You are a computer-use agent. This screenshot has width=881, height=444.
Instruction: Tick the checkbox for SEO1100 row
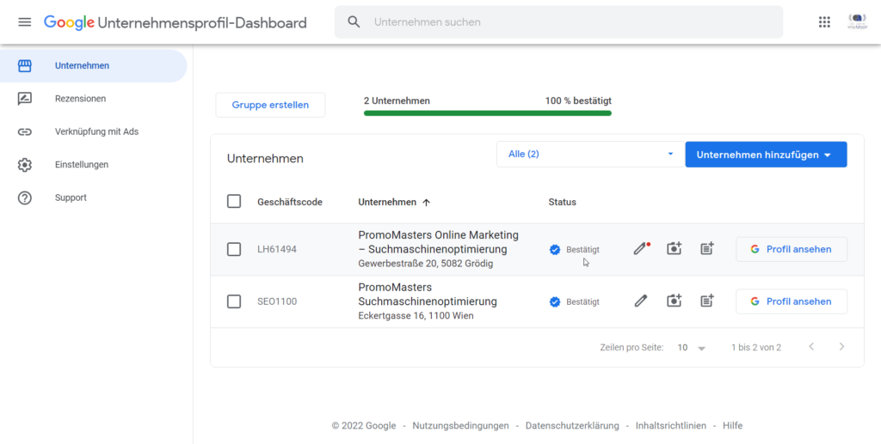coord(234,301)
